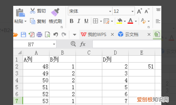Expand quick access toolbar options arrow
Image resolution: width=176 pixels, height=105 pixels.
[75, 35]
